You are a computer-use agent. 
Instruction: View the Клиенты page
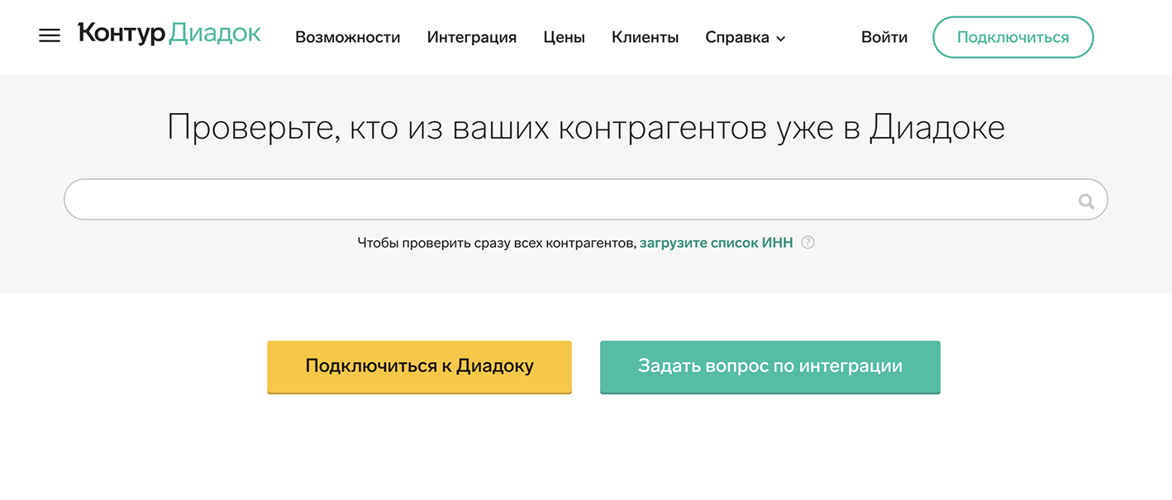(x=646, y=37)
